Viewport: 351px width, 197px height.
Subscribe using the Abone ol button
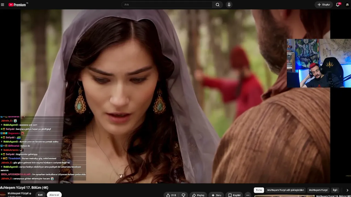[54, 195]
